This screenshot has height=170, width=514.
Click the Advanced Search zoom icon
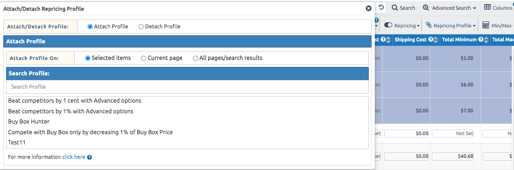tap(426, 7)
